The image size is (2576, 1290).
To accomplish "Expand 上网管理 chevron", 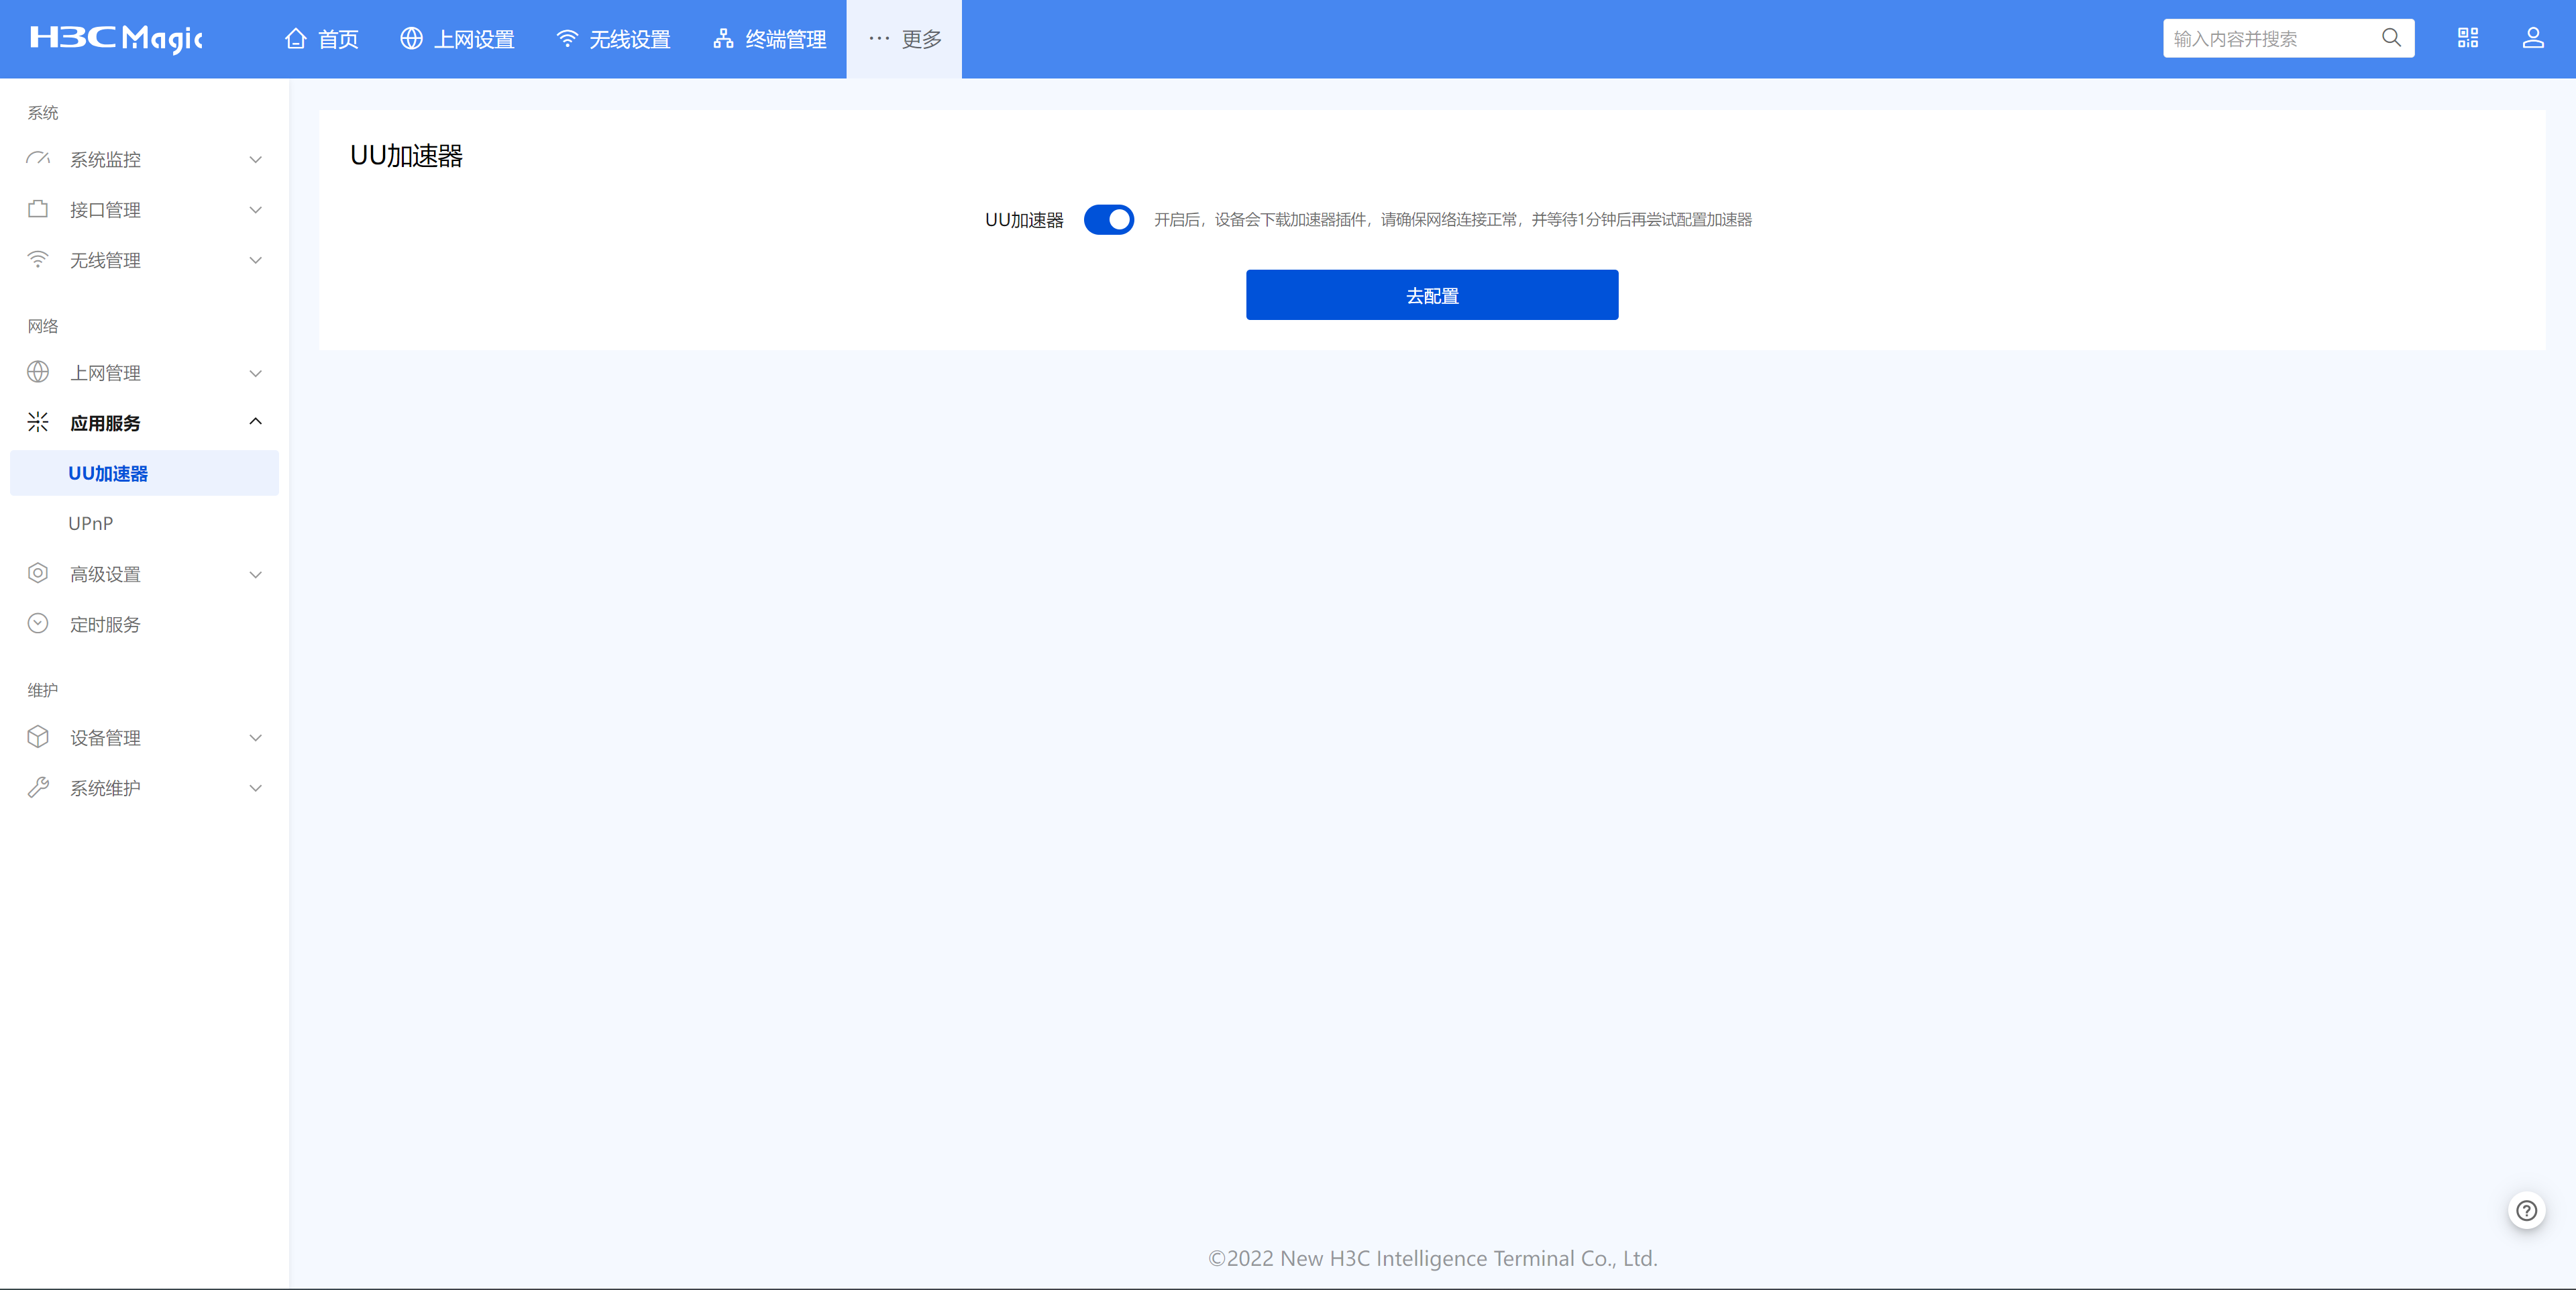I will tap(256, 373).
